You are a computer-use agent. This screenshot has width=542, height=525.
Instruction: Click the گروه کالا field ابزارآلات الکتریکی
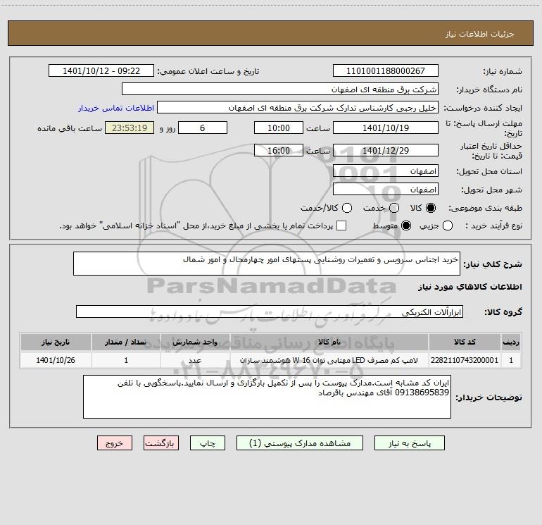[270, 311]
